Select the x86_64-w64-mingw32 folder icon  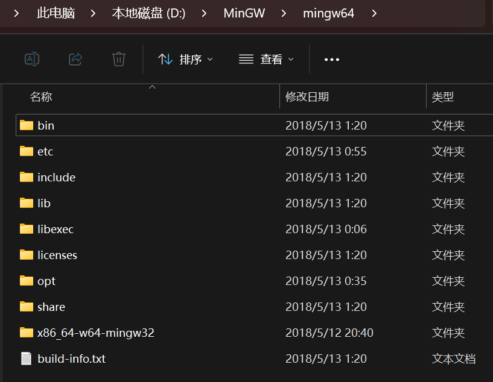(27, 333)
